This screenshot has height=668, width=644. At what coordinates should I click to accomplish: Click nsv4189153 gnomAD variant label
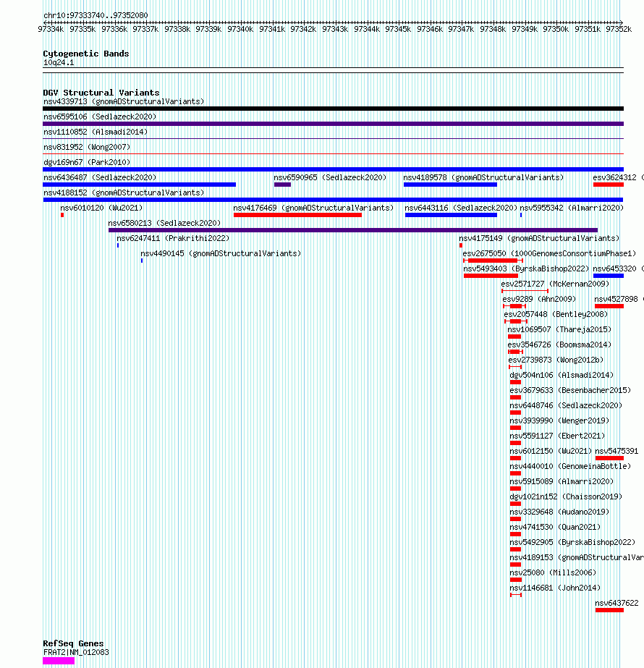click(577, 558)
